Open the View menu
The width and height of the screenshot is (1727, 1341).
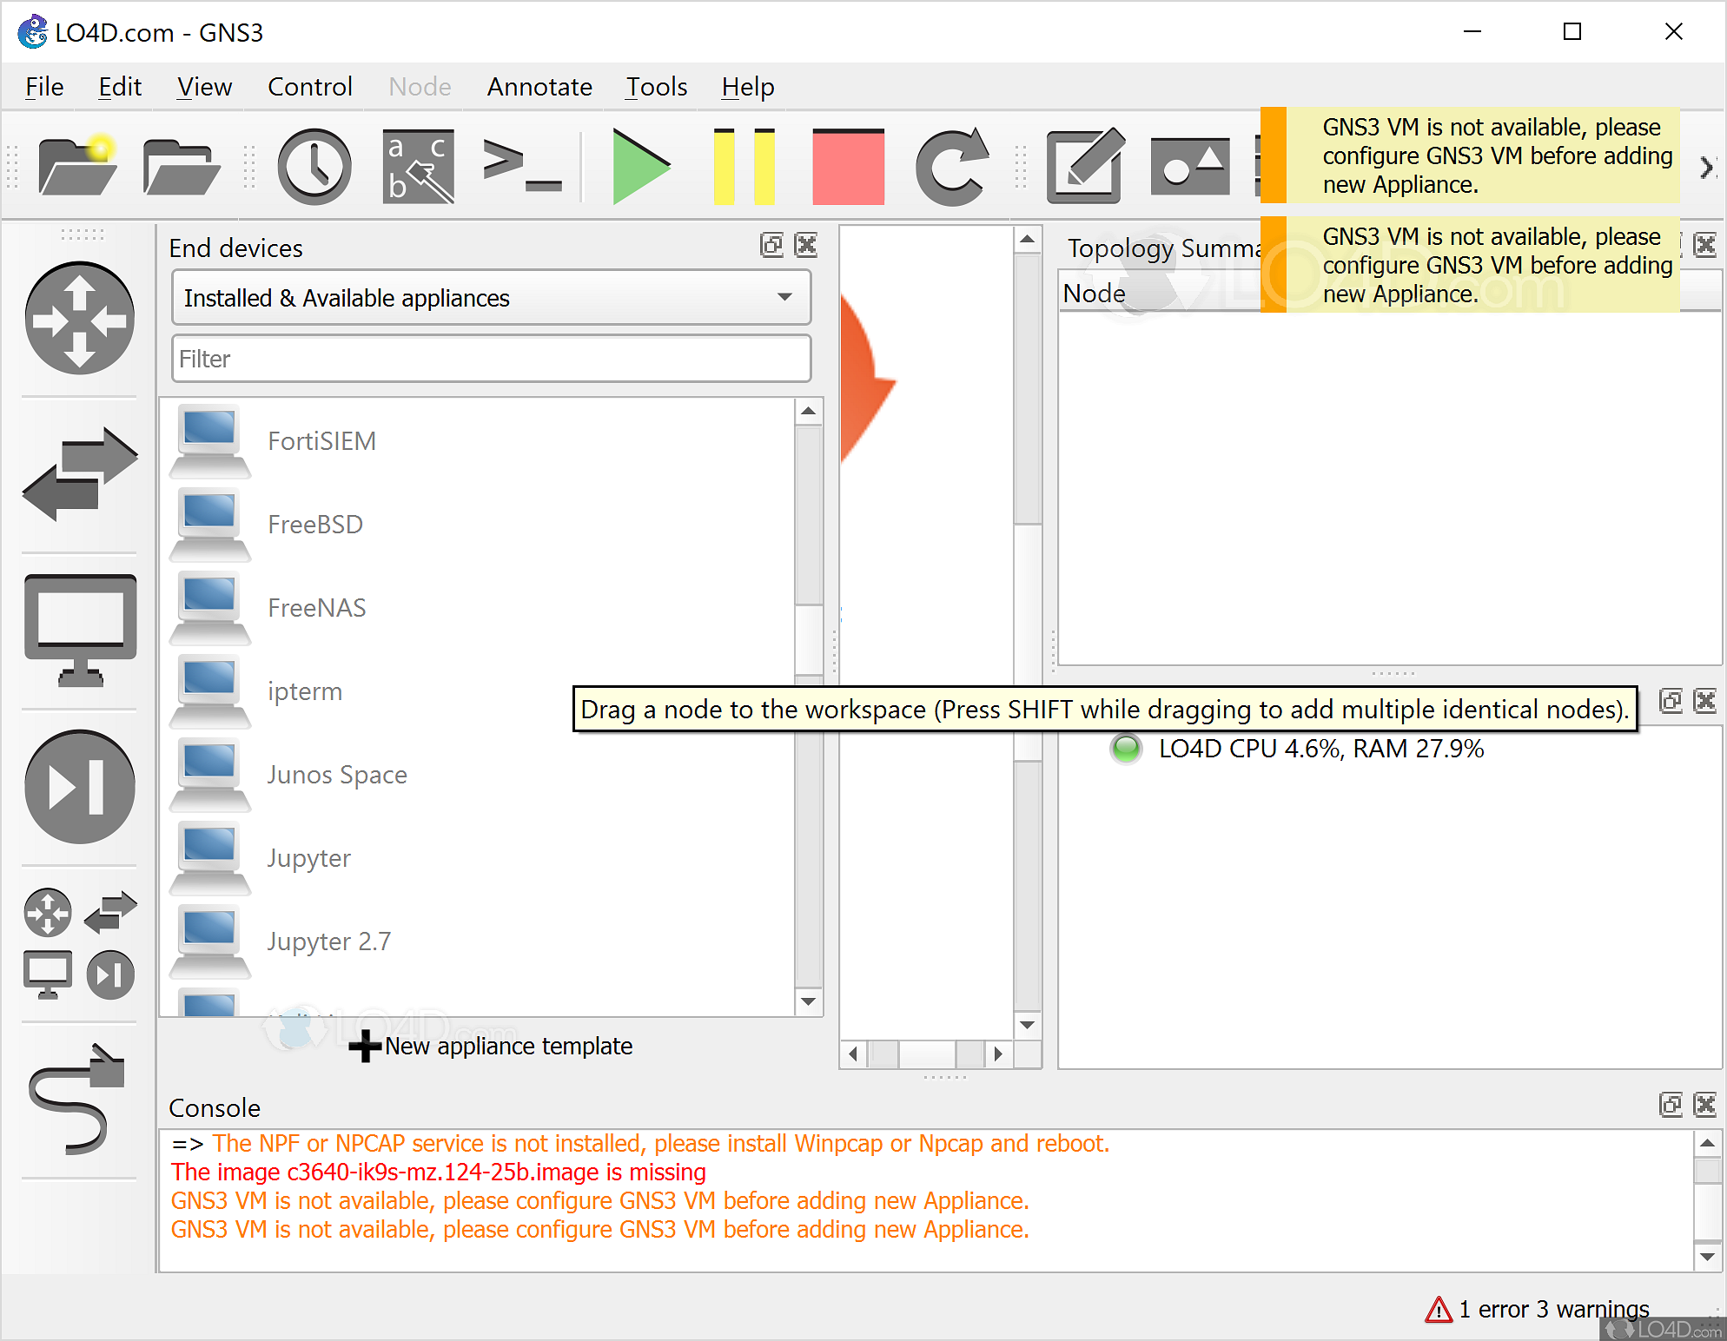204,87
